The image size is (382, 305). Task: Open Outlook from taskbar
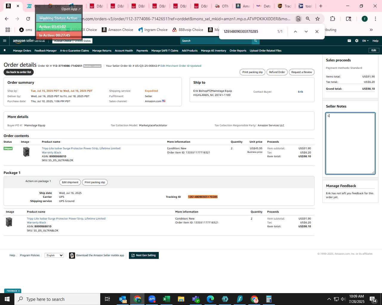coord(123,299)
